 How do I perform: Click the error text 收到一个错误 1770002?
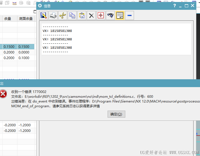pyautogui.click(x=29, y=92)
